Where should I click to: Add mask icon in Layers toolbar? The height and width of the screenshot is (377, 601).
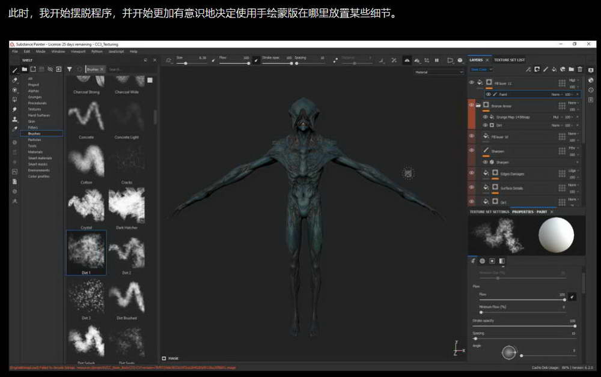[537, 69]
